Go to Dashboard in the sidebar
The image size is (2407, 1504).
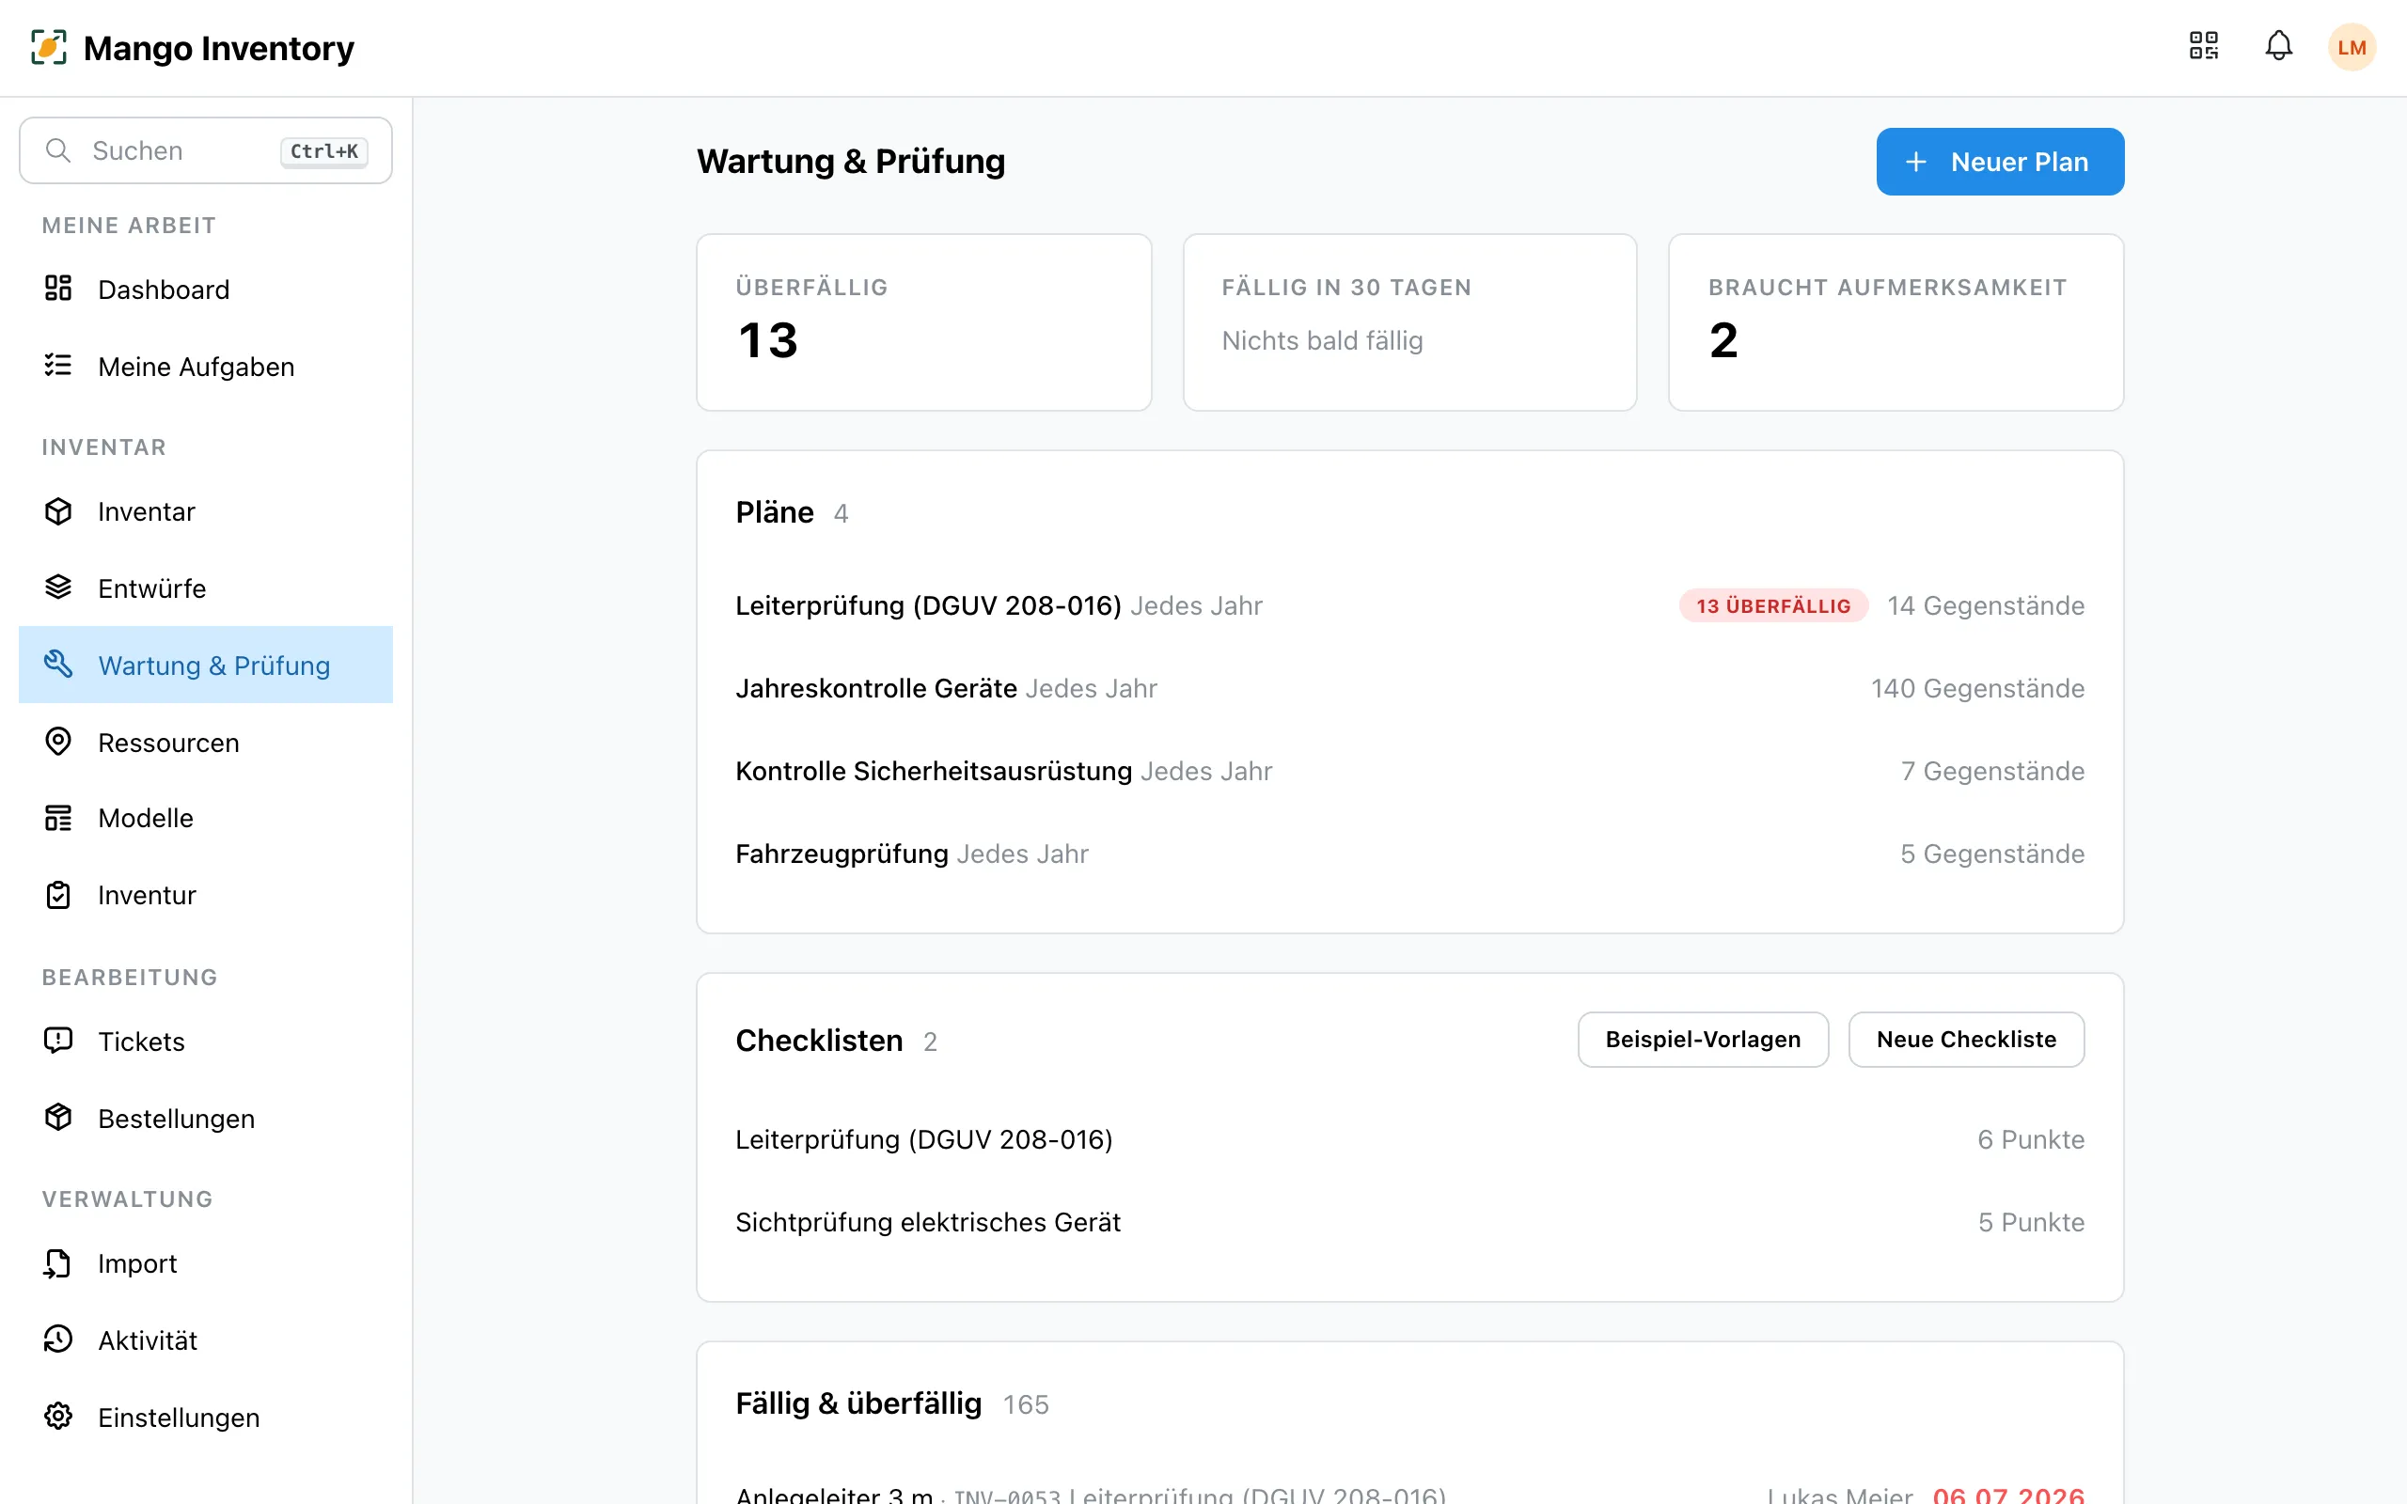coord(206,290)
